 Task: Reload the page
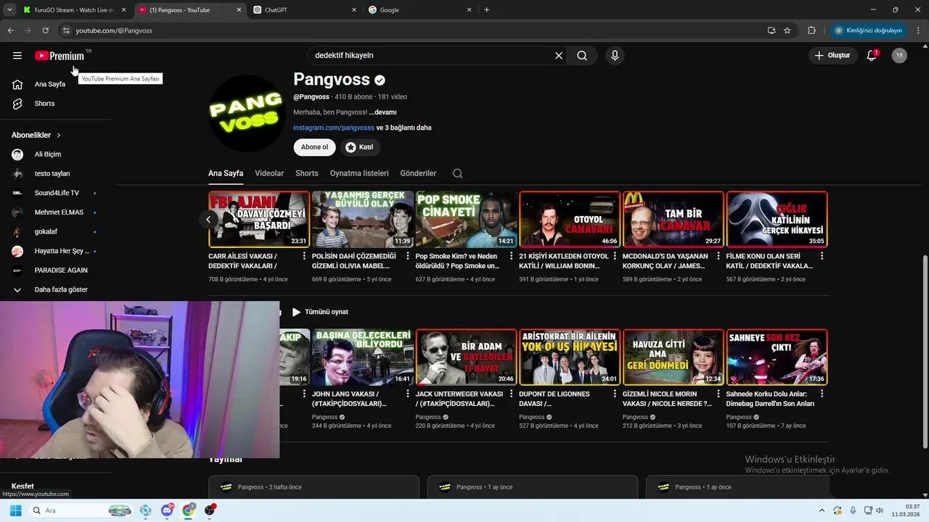pos(45,30)
